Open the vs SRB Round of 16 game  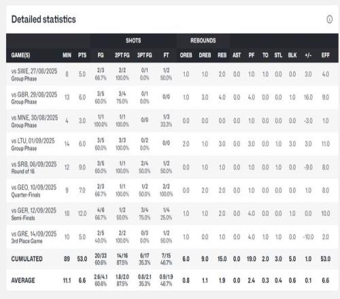[x=172, y=167]
